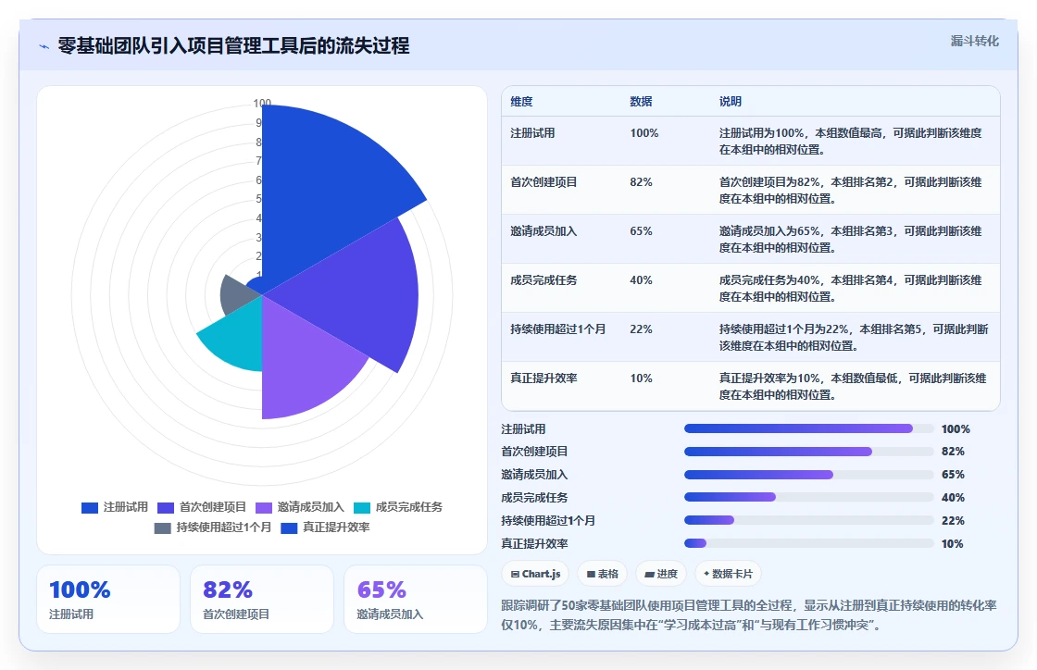Toggle 注册试用 legend swatch in the chart
Image resolution: width=1037 pixels, height=670 pixels.
(x=89, y=507)
